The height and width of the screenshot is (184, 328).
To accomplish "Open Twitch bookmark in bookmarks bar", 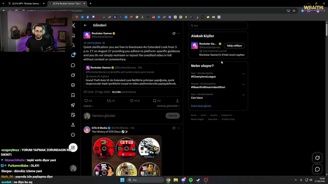I will (93, 17).
